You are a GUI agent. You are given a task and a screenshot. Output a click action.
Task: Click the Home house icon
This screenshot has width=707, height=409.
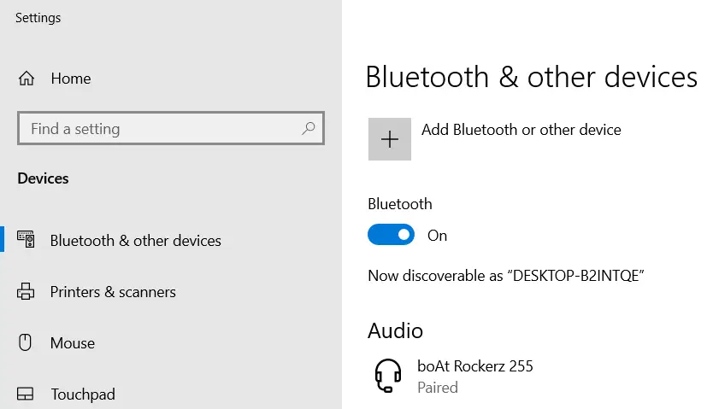(27, 79)
